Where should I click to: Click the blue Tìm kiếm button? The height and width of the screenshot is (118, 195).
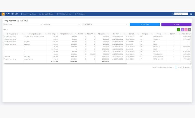tap(145, 24)
